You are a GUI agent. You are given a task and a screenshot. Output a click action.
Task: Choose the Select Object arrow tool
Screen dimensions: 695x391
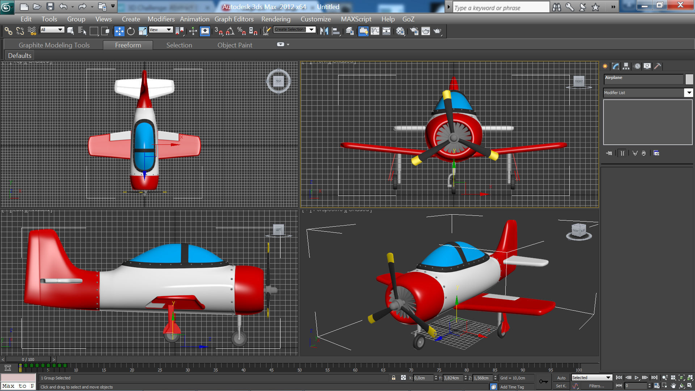click(x=71, y=31)
